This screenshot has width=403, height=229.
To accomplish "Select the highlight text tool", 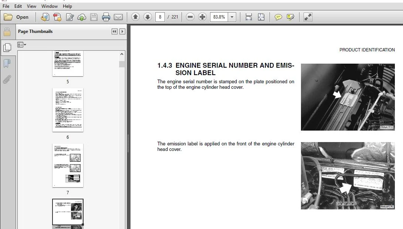I will (291, 17).
